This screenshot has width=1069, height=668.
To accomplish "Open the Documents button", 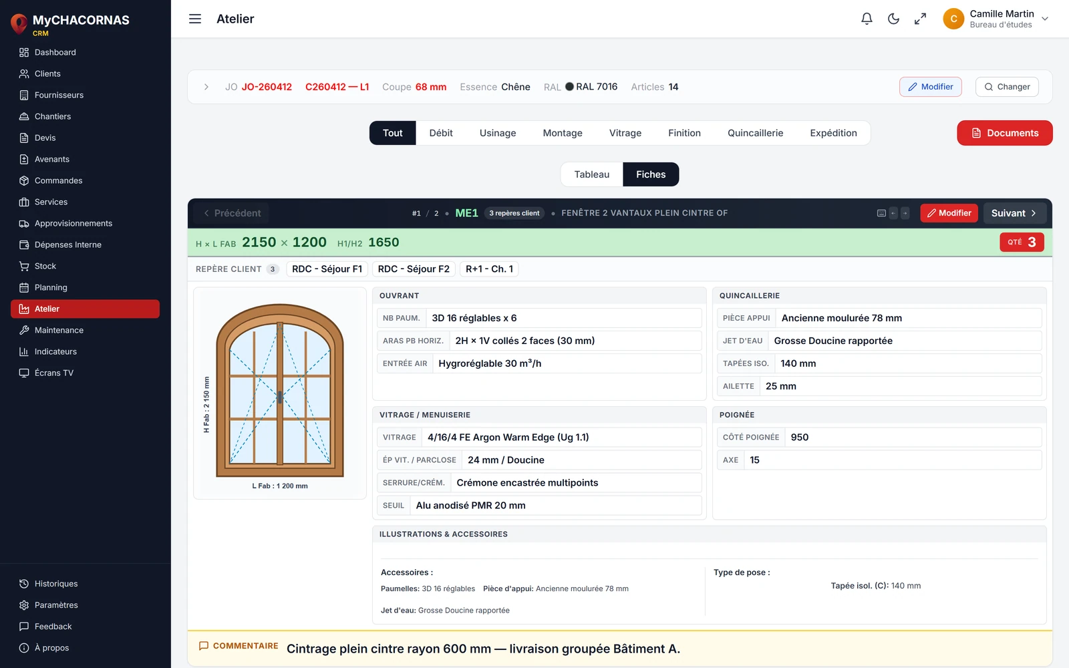I will pos(1004,133).
